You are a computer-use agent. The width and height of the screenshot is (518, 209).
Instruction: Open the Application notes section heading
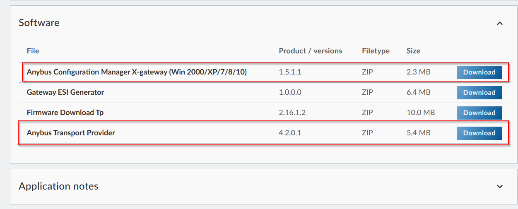(58, 186)
